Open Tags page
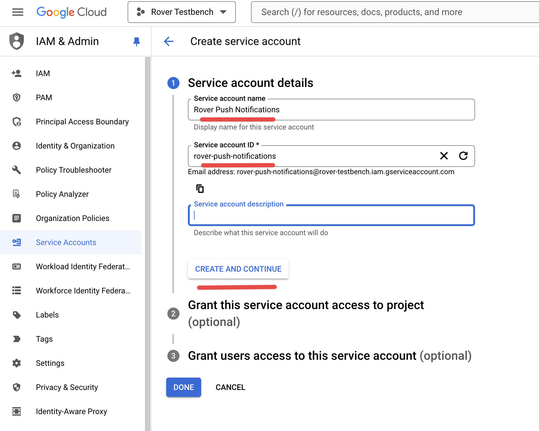Screen dimensions: 539x431 (44, 339)
